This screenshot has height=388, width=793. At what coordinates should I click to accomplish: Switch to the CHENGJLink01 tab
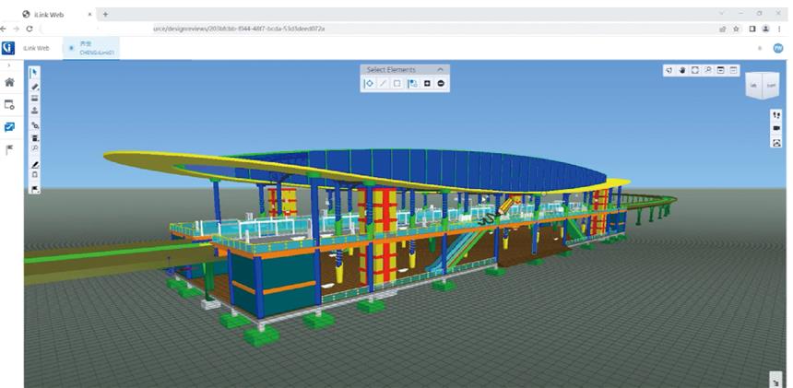coord(90,48)
